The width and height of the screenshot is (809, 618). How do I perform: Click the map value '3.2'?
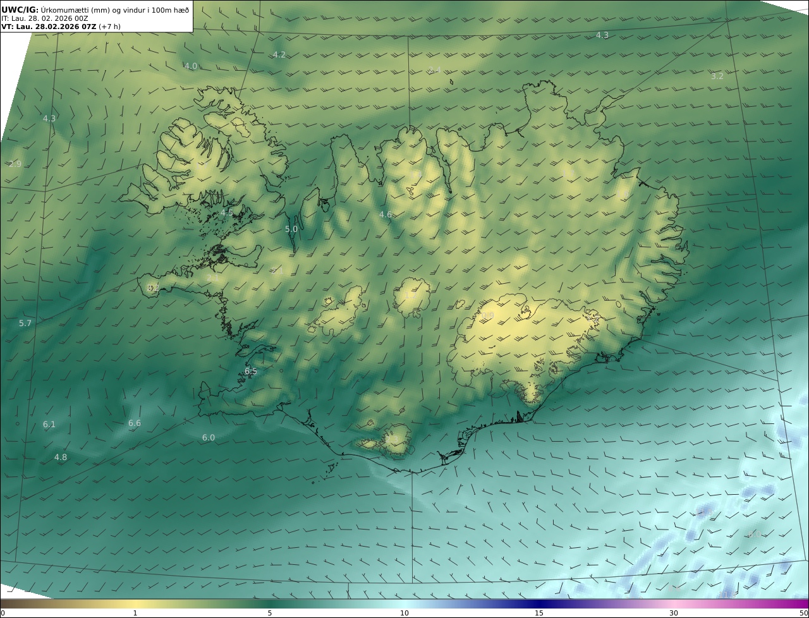tap(717, 76)
